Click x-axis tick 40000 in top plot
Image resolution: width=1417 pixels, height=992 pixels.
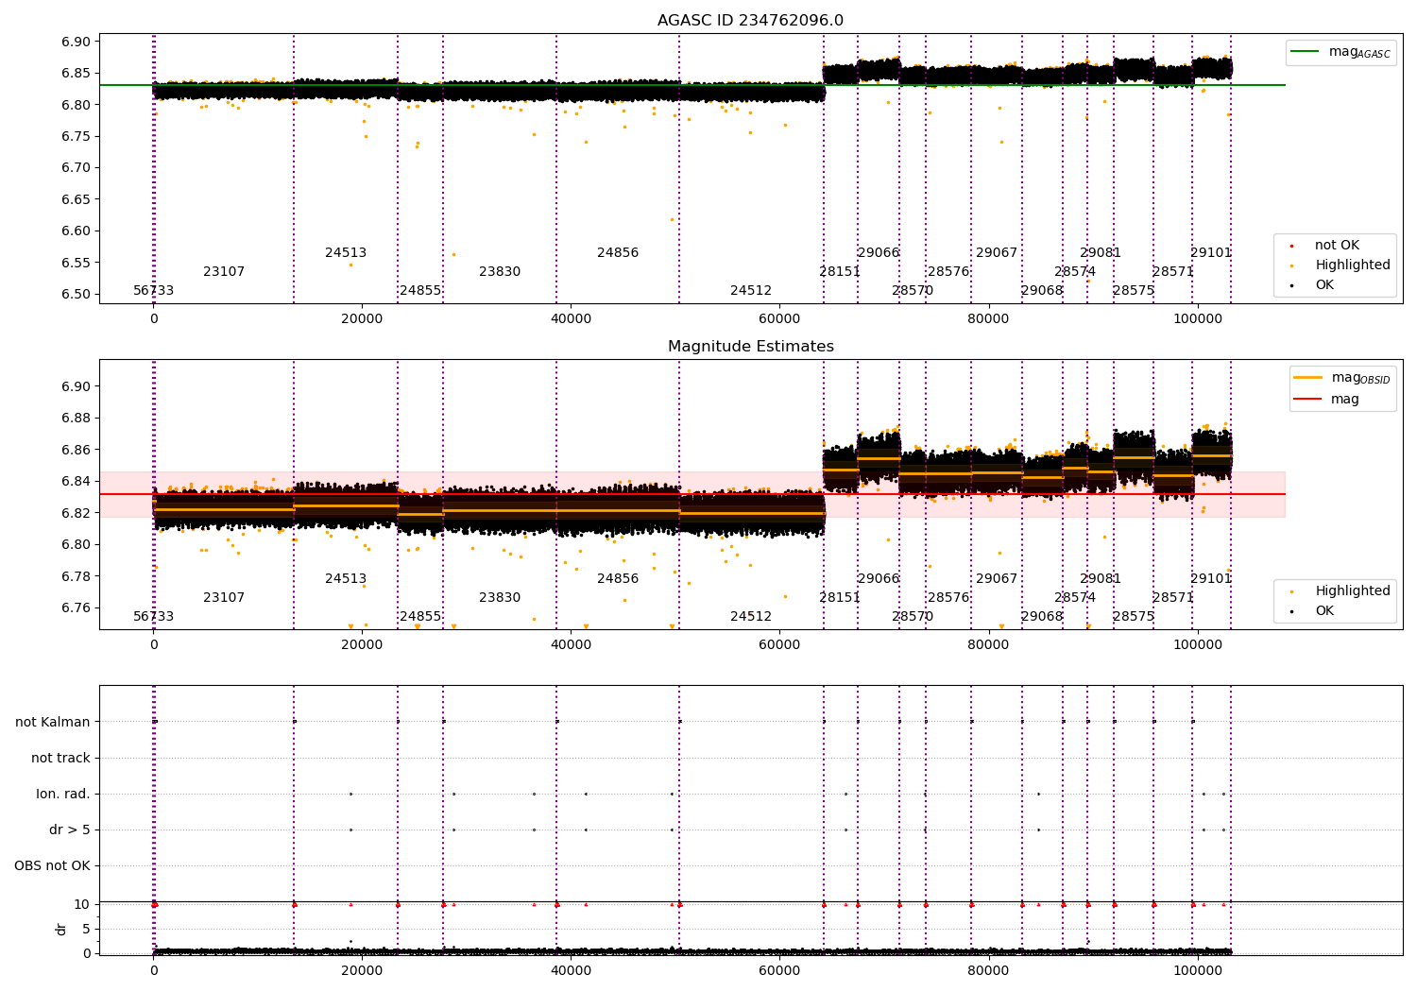tap(571, 319)
